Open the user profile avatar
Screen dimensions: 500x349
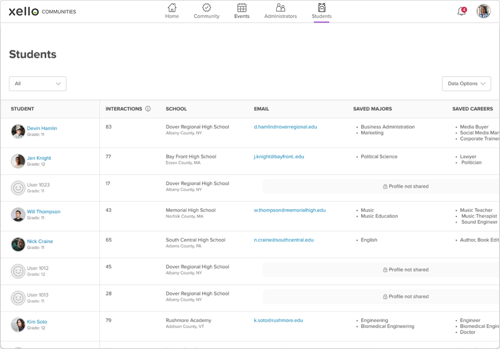[483, 11]
